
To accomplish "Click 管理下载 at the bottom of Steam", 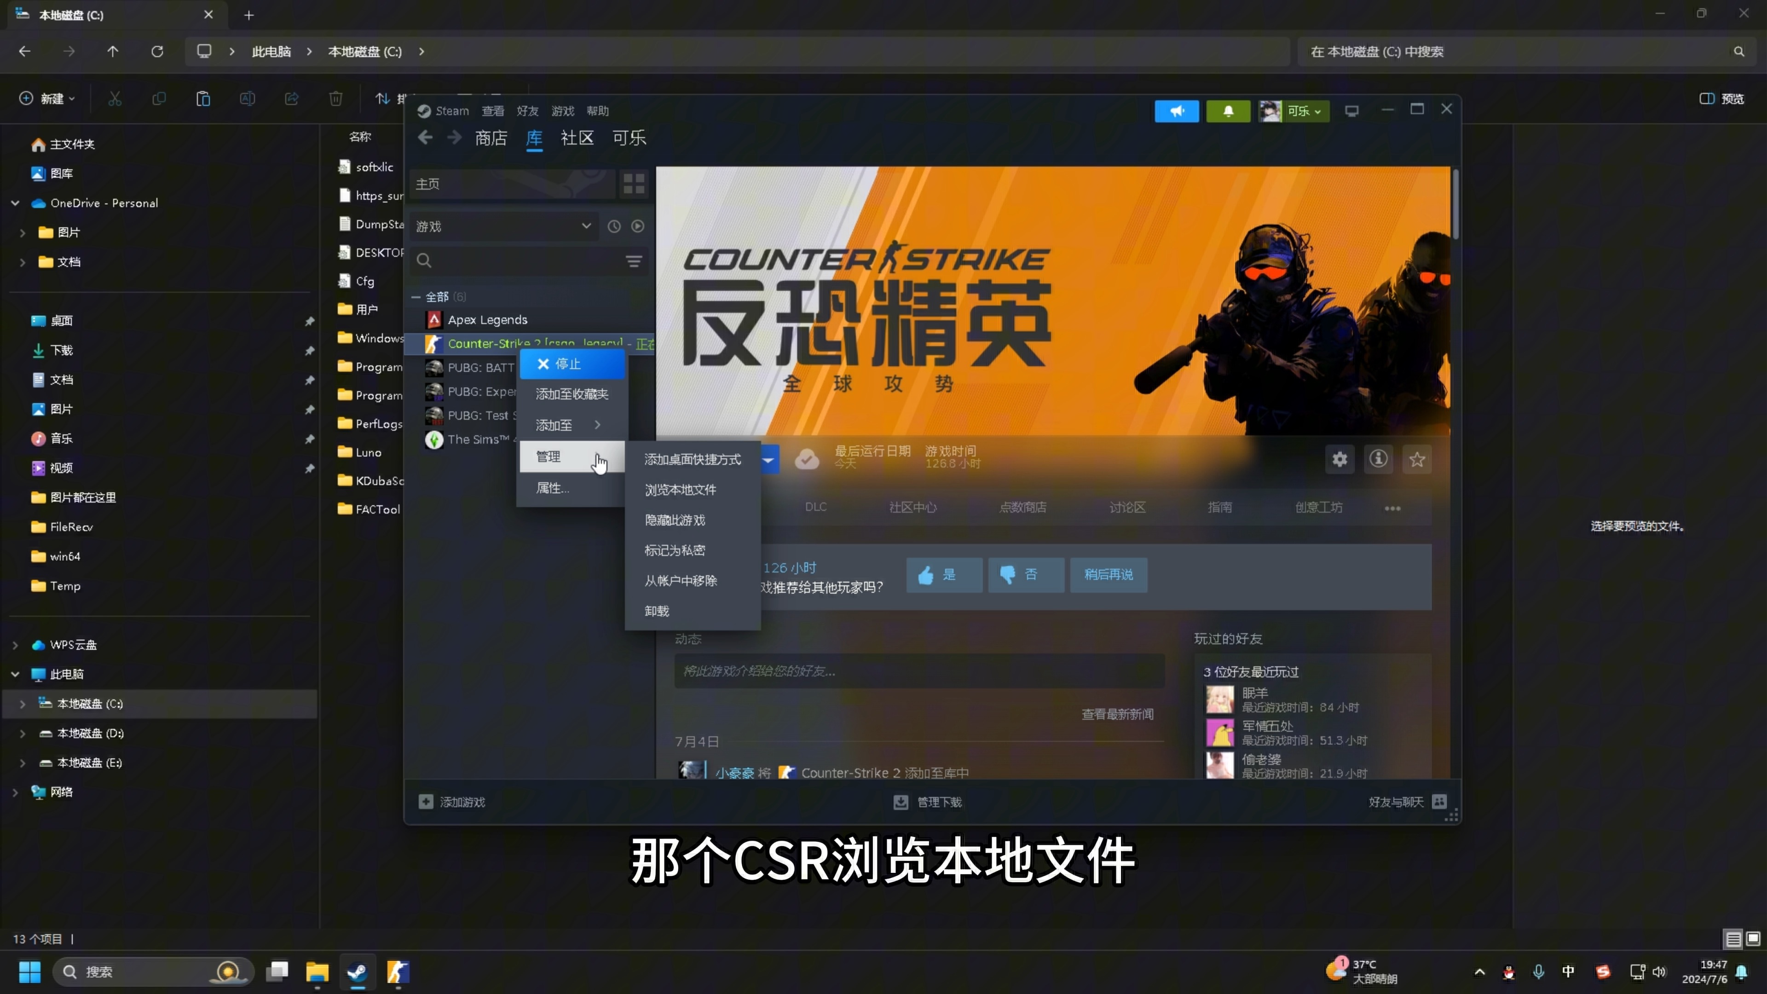I will click(x=927, y=802).
